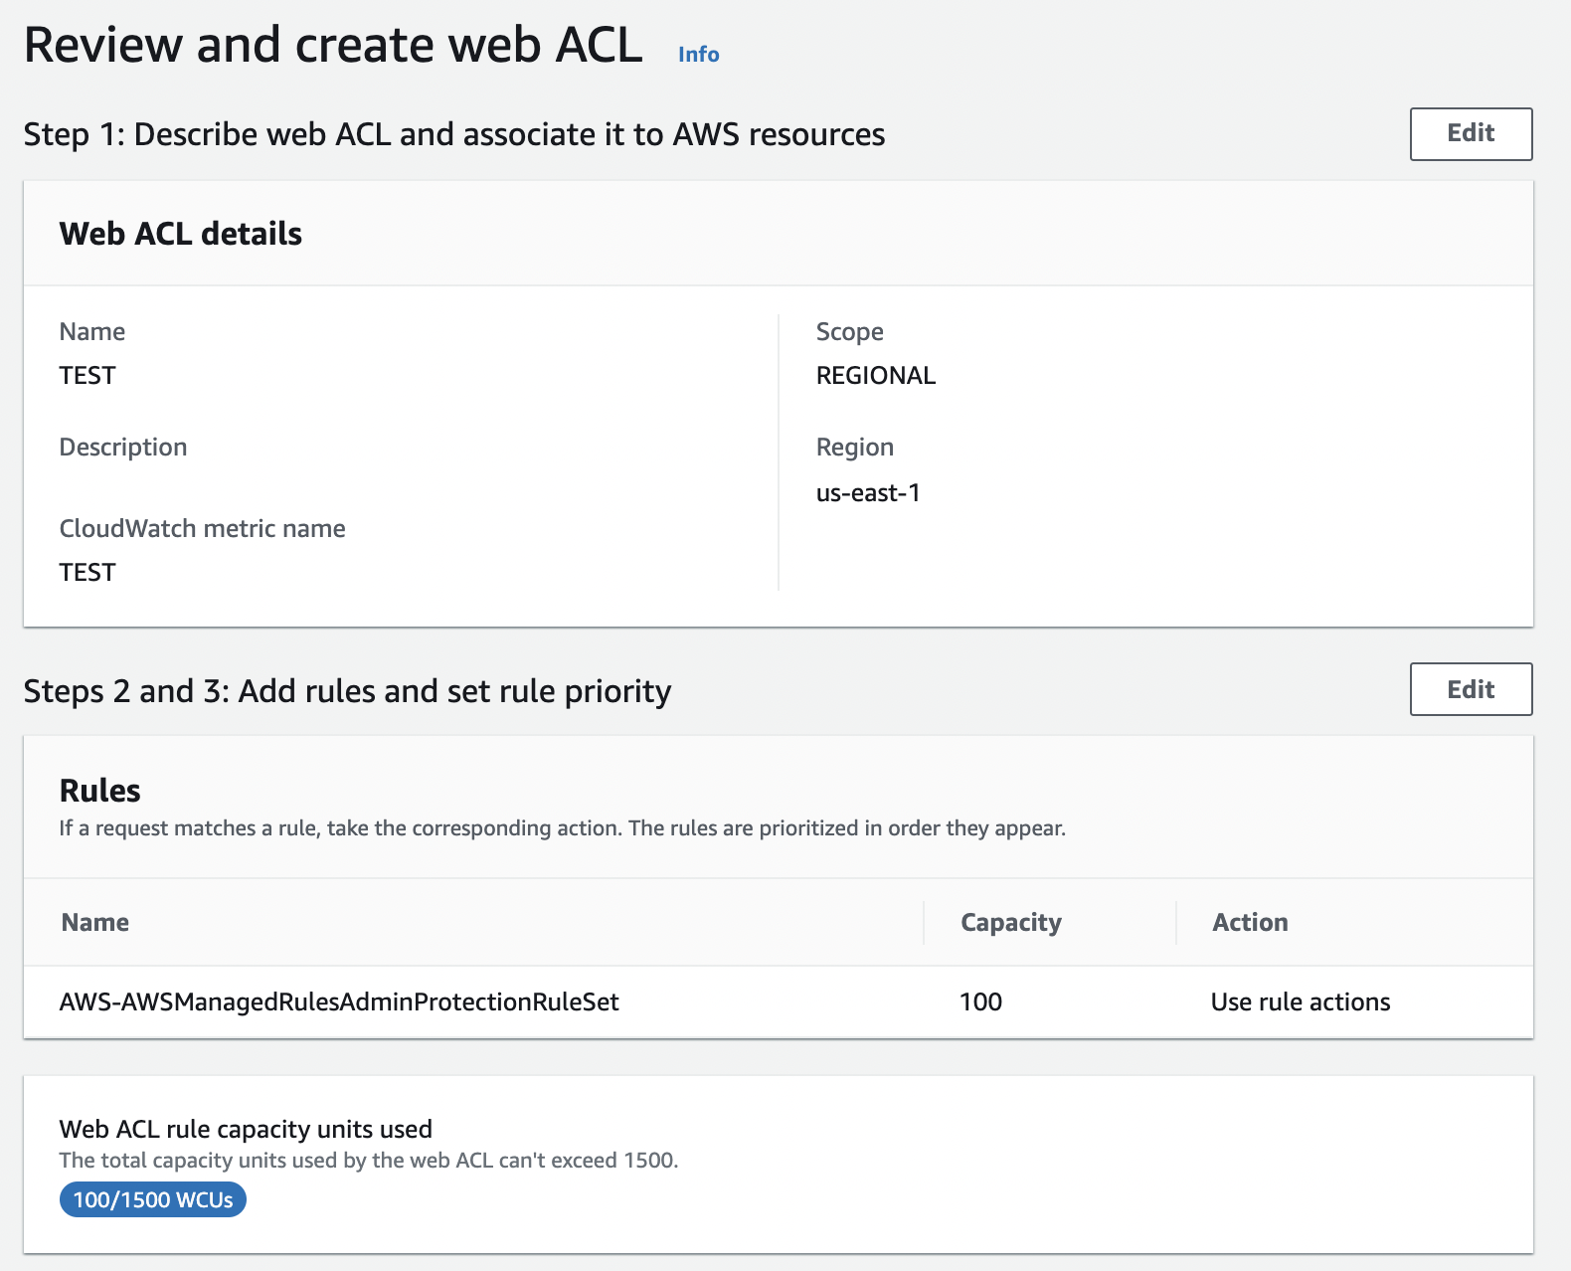1571x1271 pixels.
Task: Click the Step 1 section heading text
Action: click(454, 134)
